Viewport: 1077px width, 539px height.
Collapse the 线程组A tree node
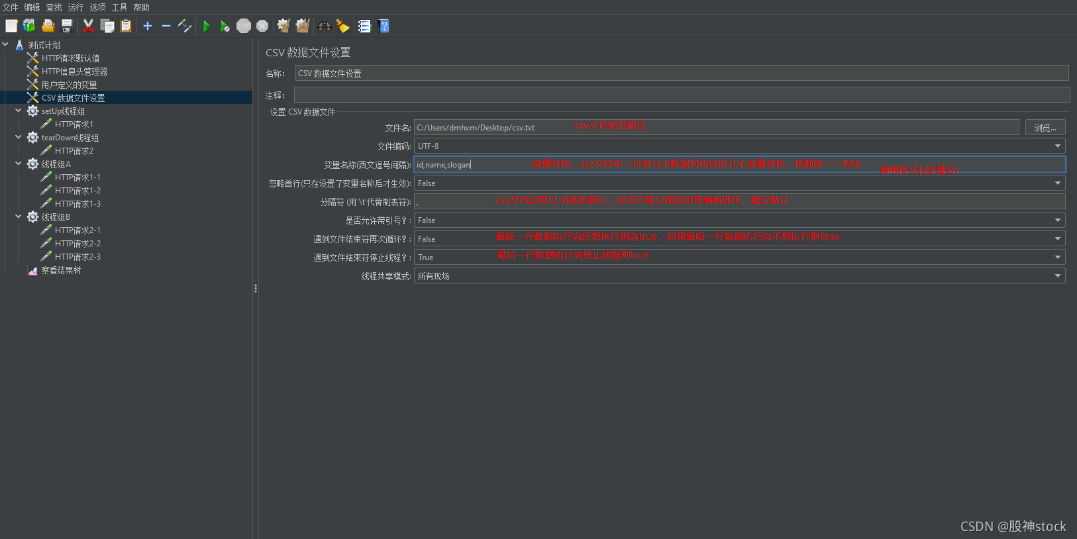point(19,164)
